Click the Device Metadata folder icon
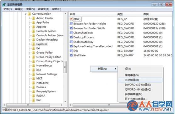The image size is (175, 114). click(x=34, y=40)
